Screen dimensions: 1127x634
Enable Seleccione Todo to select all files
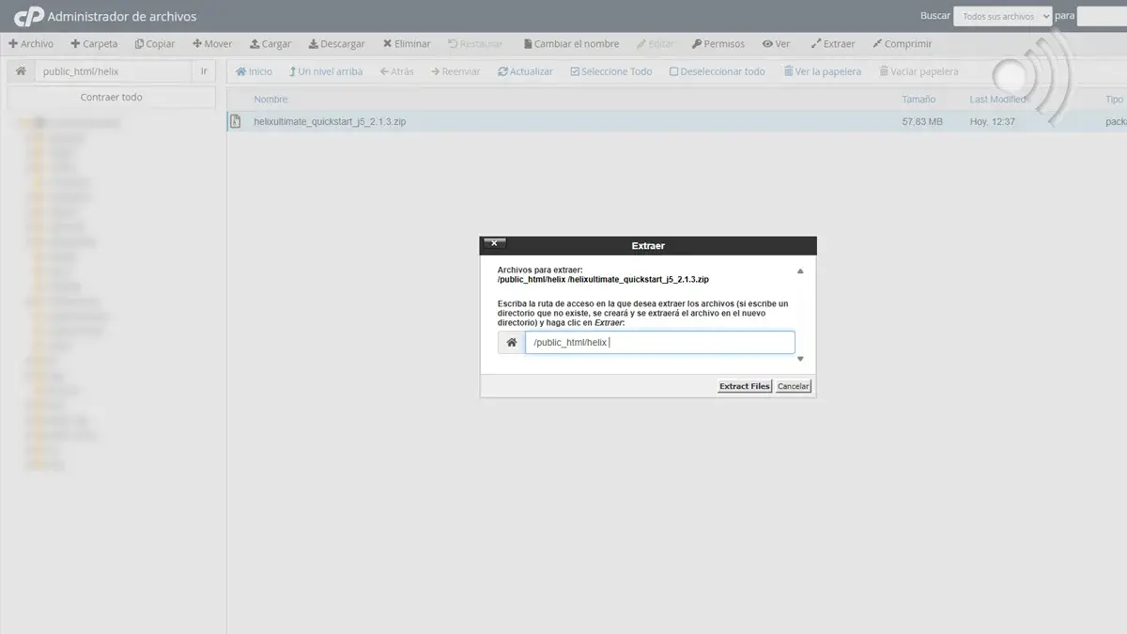tap(610, 70)
